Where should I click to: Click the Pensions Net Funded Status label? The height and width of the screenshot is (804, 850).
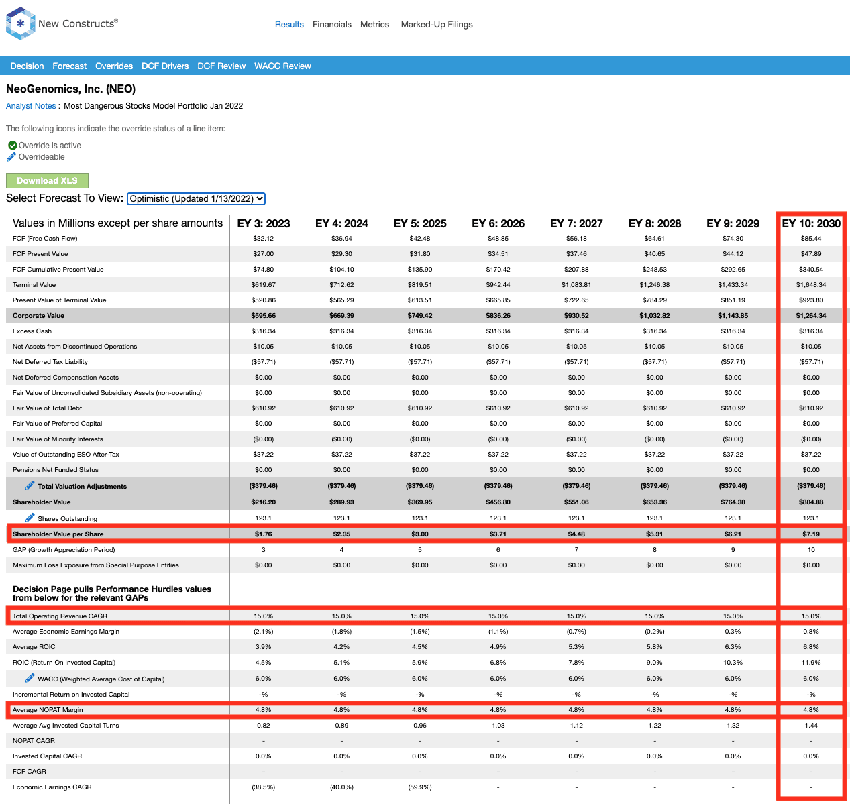coord(56,470)
